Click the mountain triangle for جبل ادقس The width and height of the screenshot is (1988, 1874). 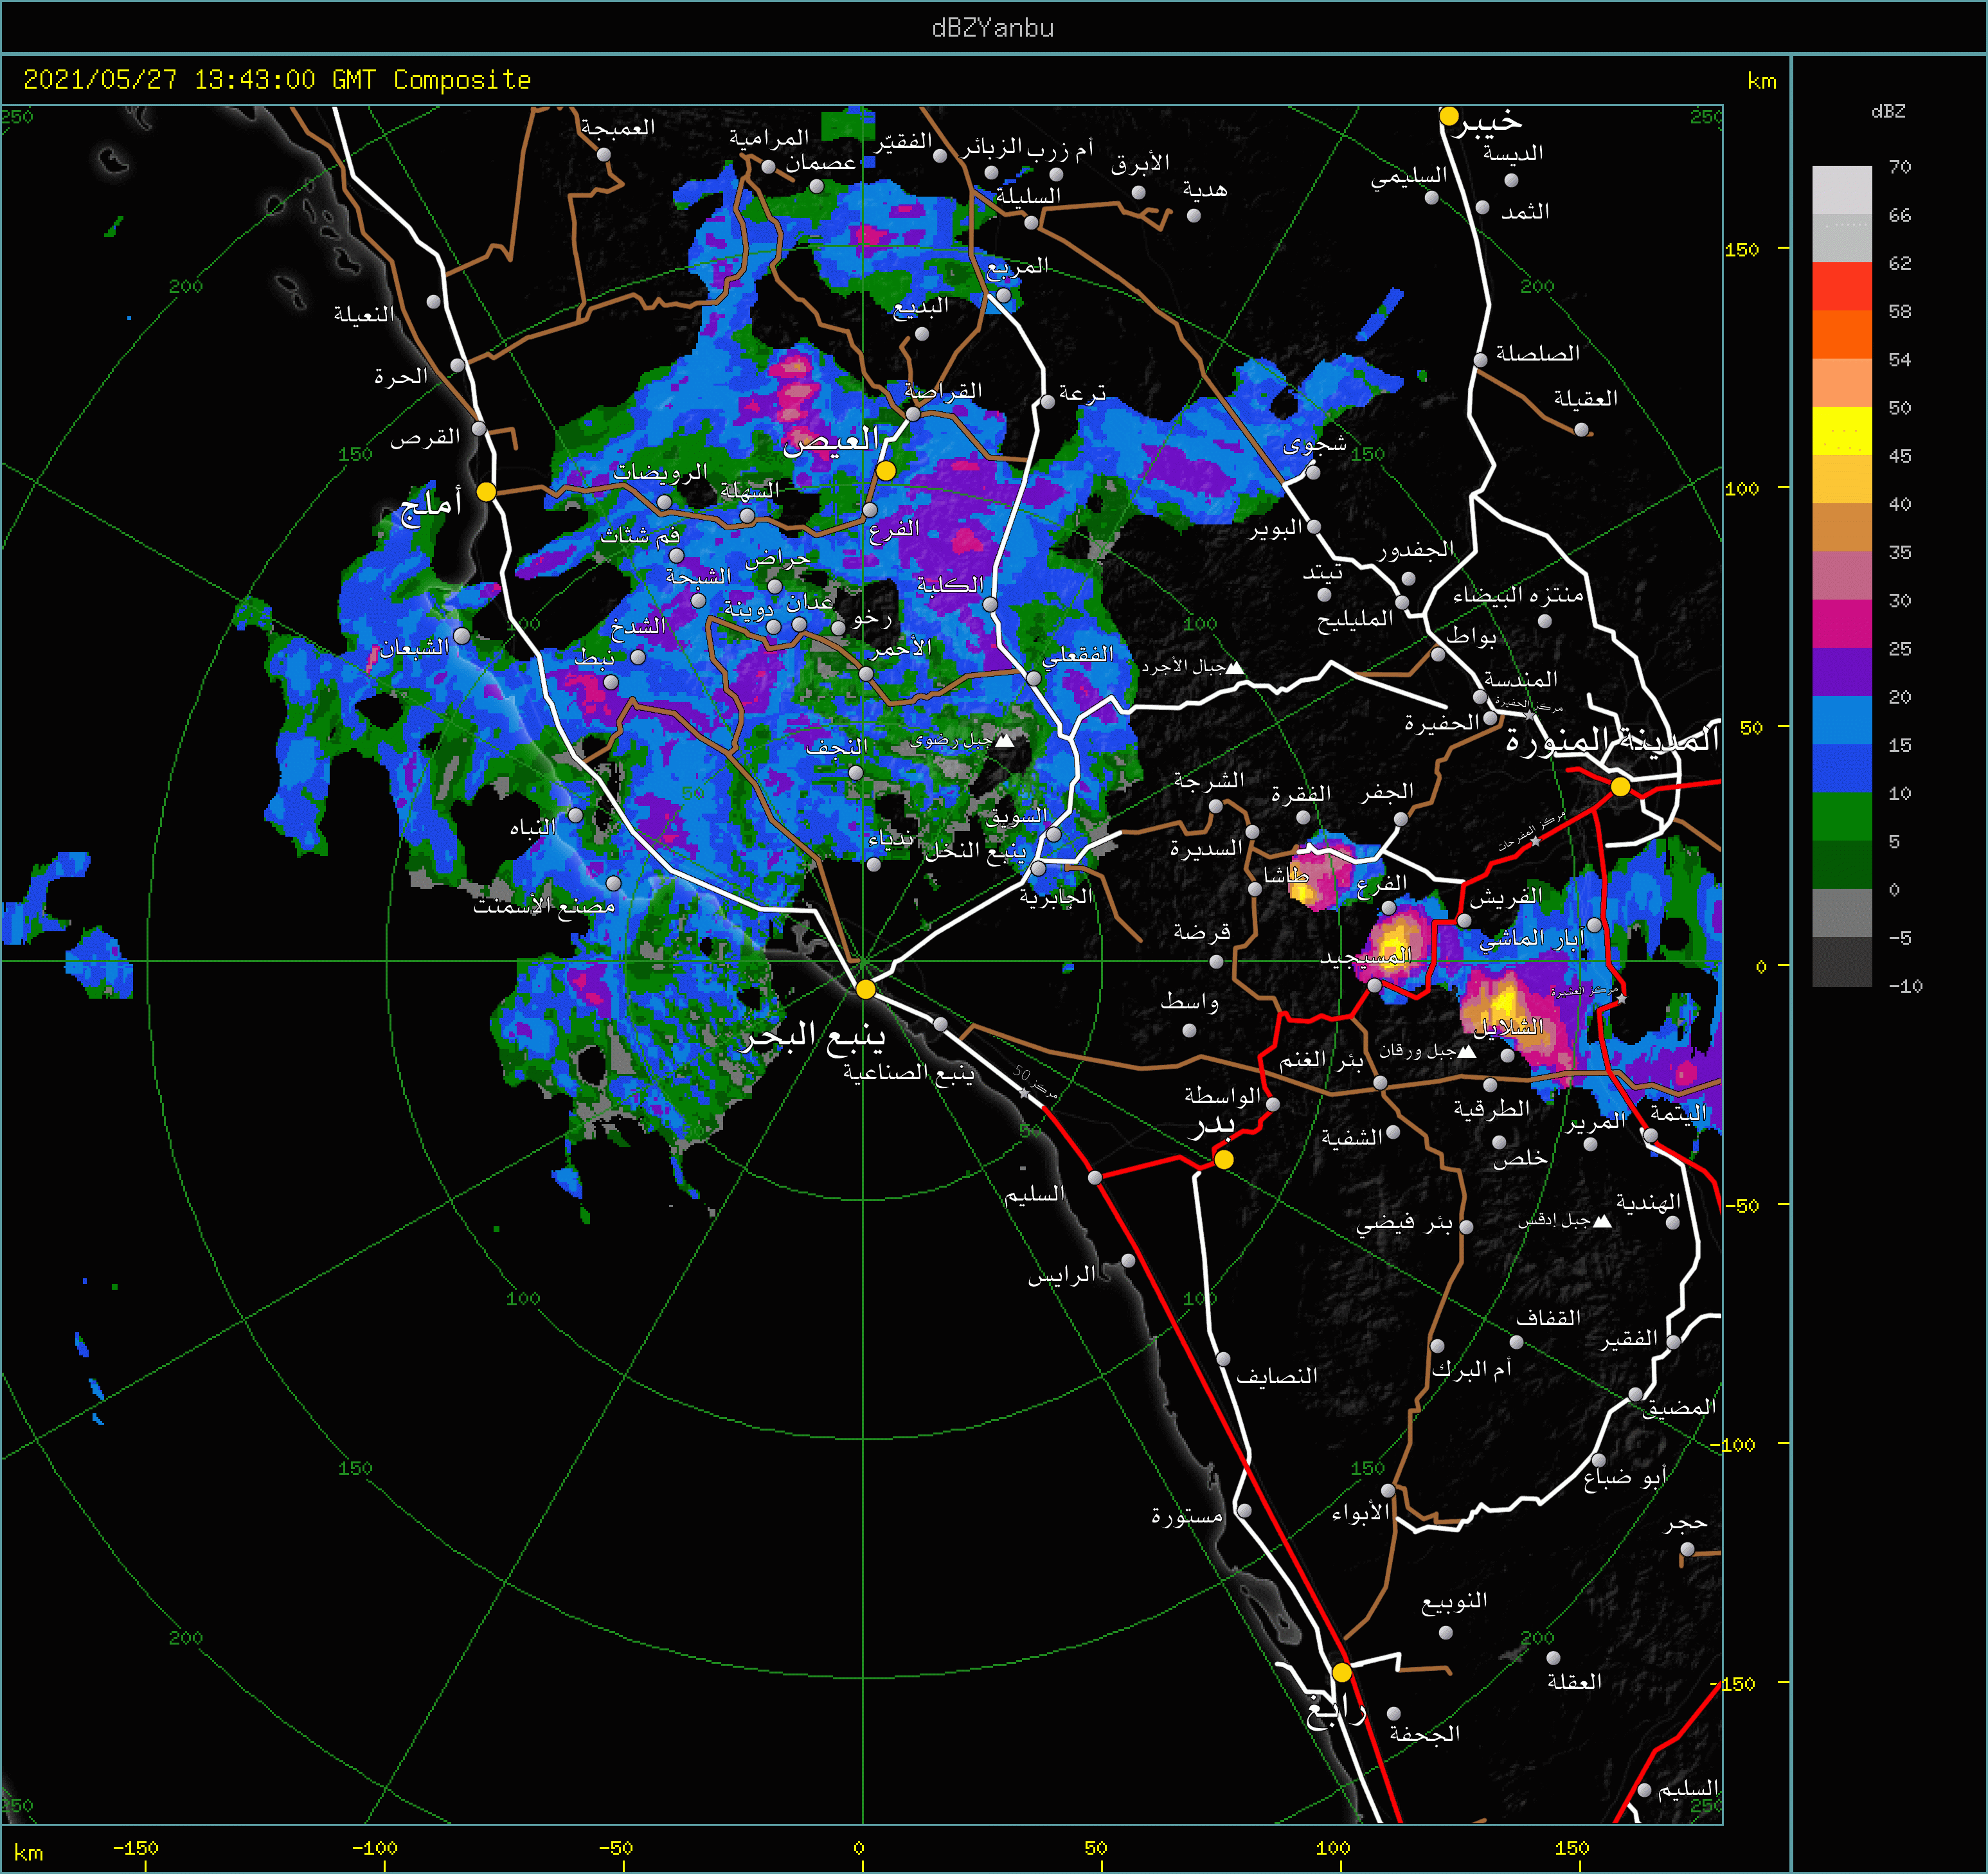(x=1602, y=1221)
